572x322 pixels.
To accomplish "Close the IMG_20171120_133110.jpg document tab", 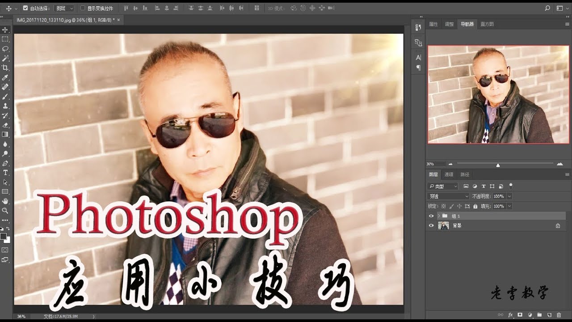I will pos(119,20).
